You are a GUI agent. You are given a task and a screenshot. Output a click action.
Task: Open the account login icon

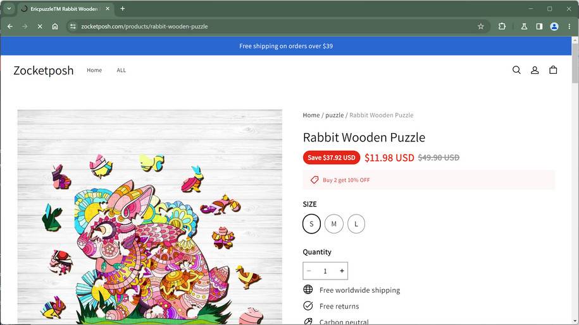[x=535, y=70]
